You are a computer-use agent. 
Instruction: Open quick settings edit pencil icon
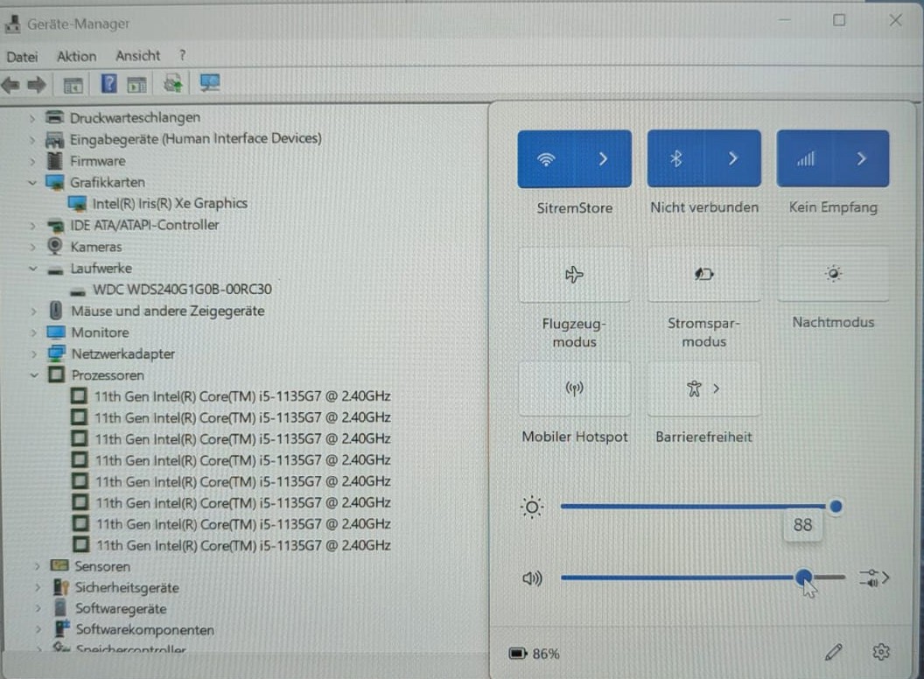833,652
